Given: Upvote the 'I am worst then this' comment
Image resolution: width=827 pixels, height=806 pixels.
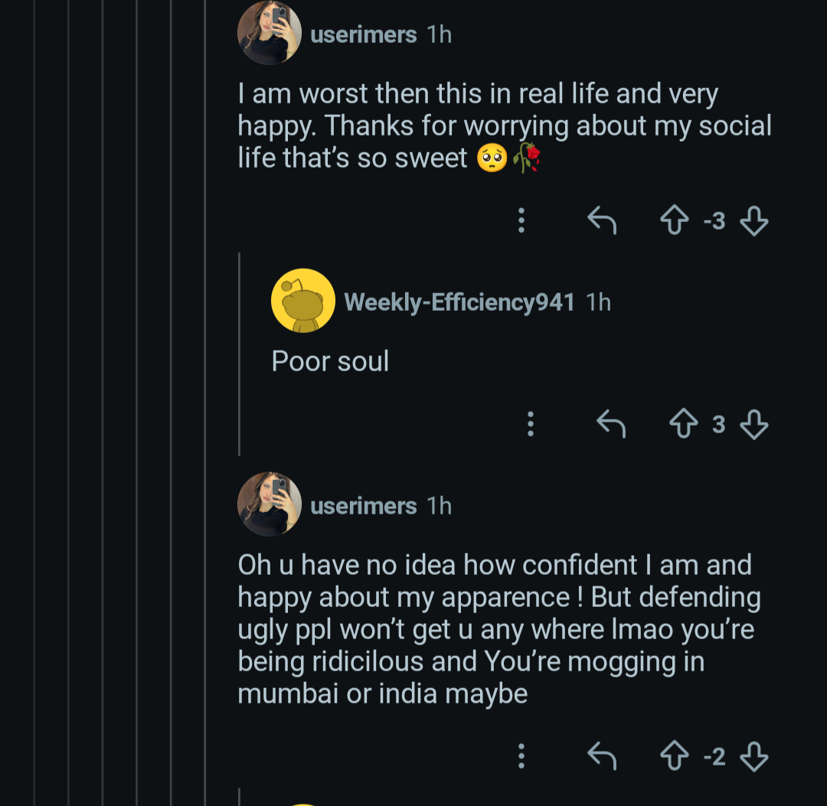Looking at the screenshot, I should coord(675,222).
